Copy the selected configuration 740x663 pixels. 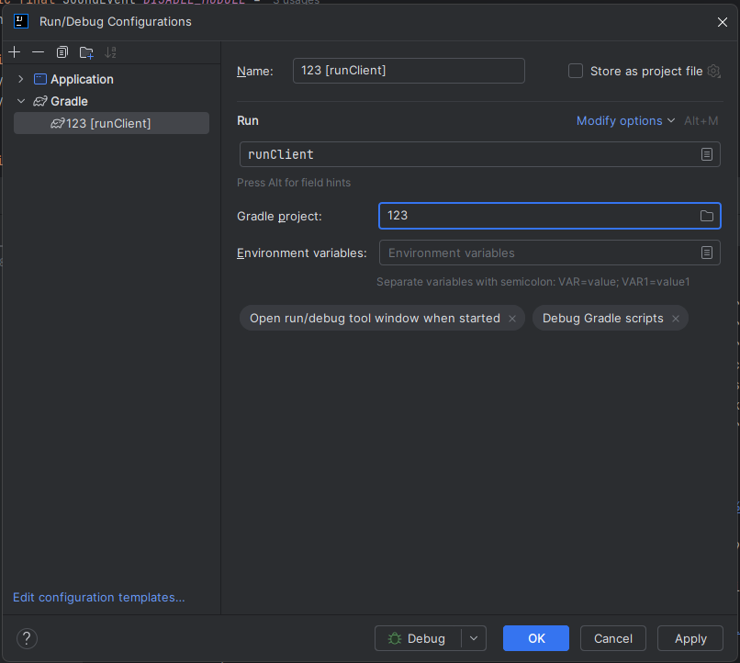click(x=62, y=52)
